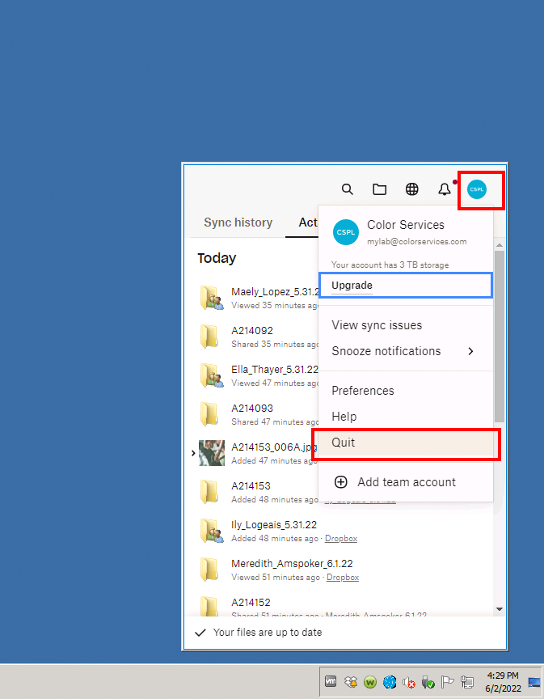Screen dimensions: 544x699
Task: Click the A214153_006A.jpg image thumbnail
Action: pos(211,453)
